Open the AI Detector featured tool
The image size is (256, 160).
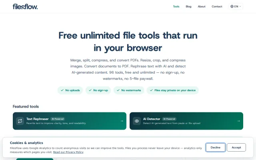tap(186, 121)
